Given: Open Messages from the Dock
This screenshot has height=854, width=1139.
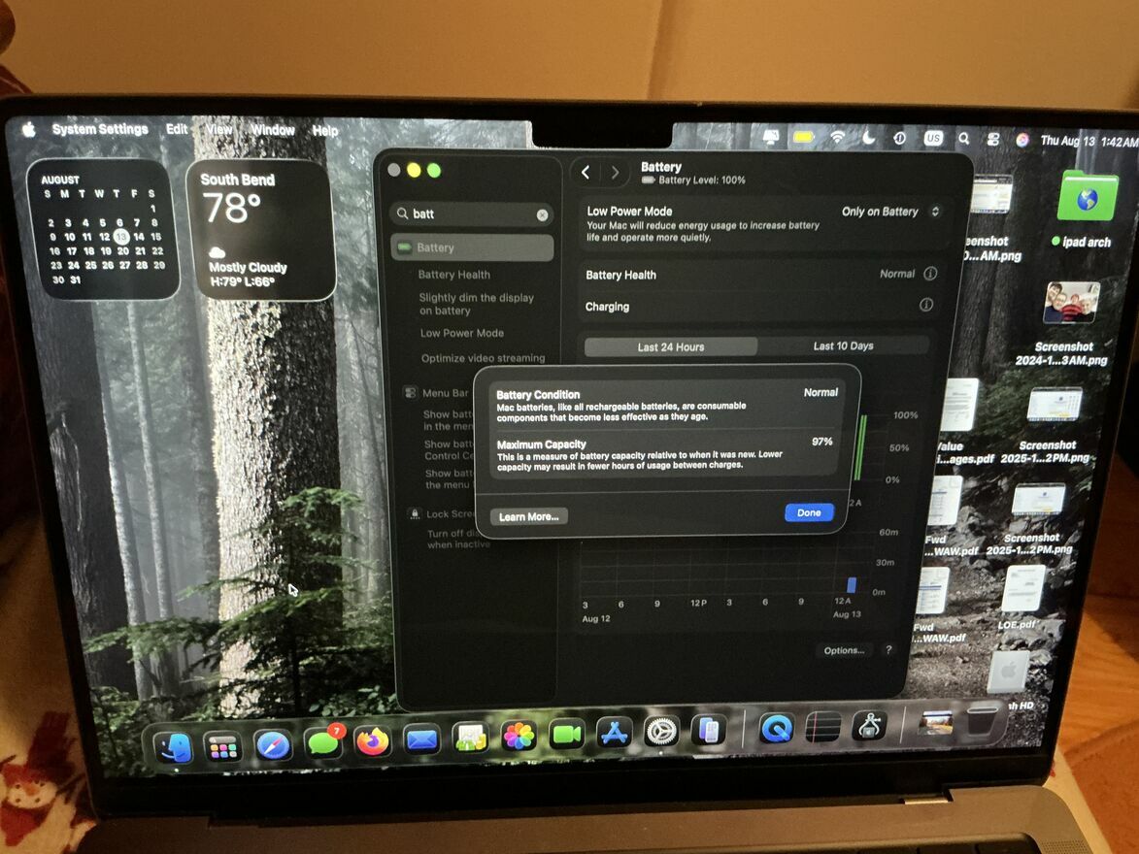Looking at the screenshot, I should pyautogui.click(x=322, y=743).
